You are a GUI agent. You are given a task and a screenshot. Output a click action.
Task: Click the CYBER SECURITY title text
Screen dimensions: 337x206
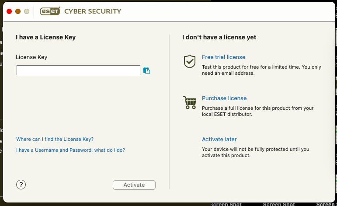(x=93, y=11)
